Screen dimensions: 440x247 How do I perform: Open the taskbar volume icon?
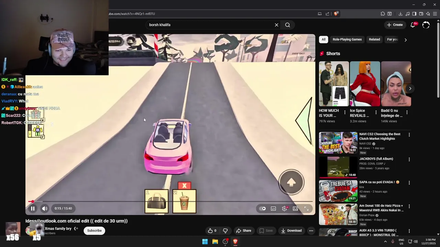416,242
